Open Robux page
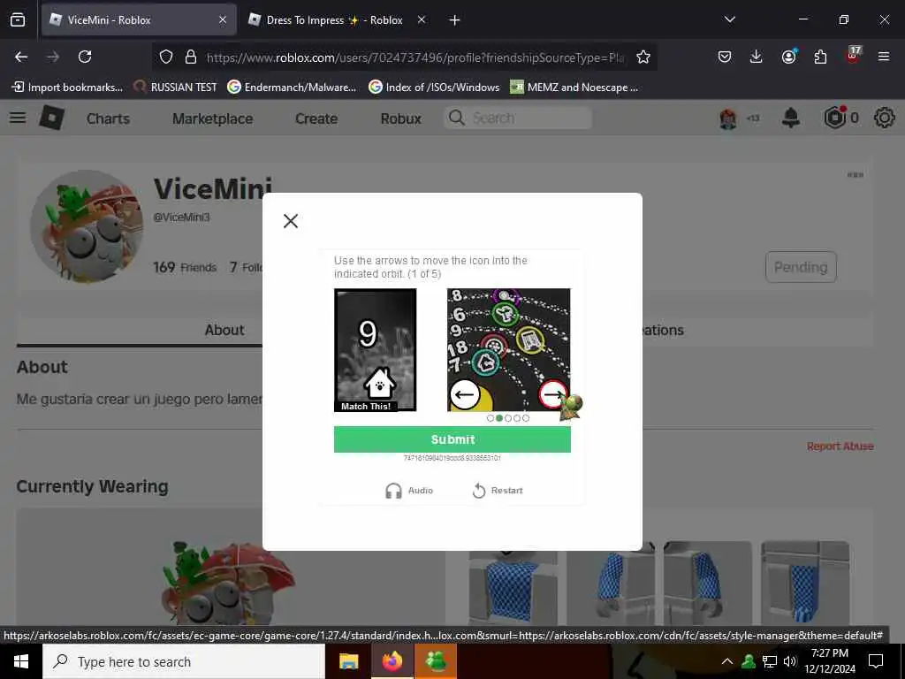The image size is (905, 679). point(400,118)
